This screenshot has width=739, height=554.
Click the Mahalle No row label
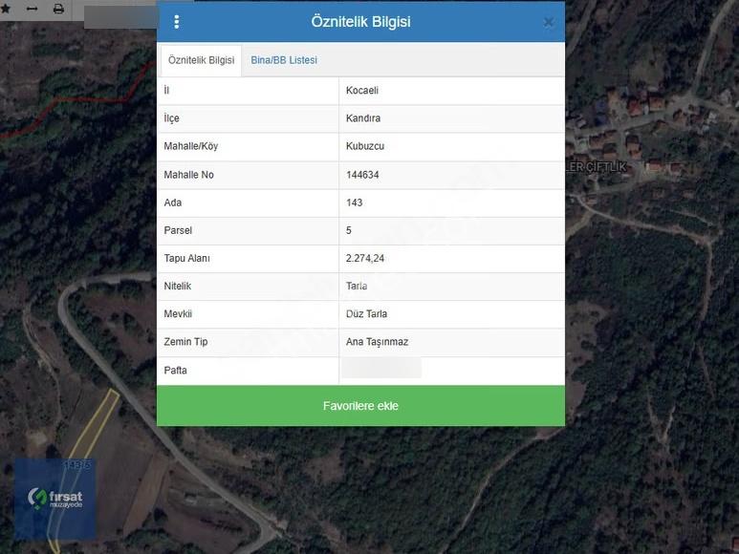[188, 175]
